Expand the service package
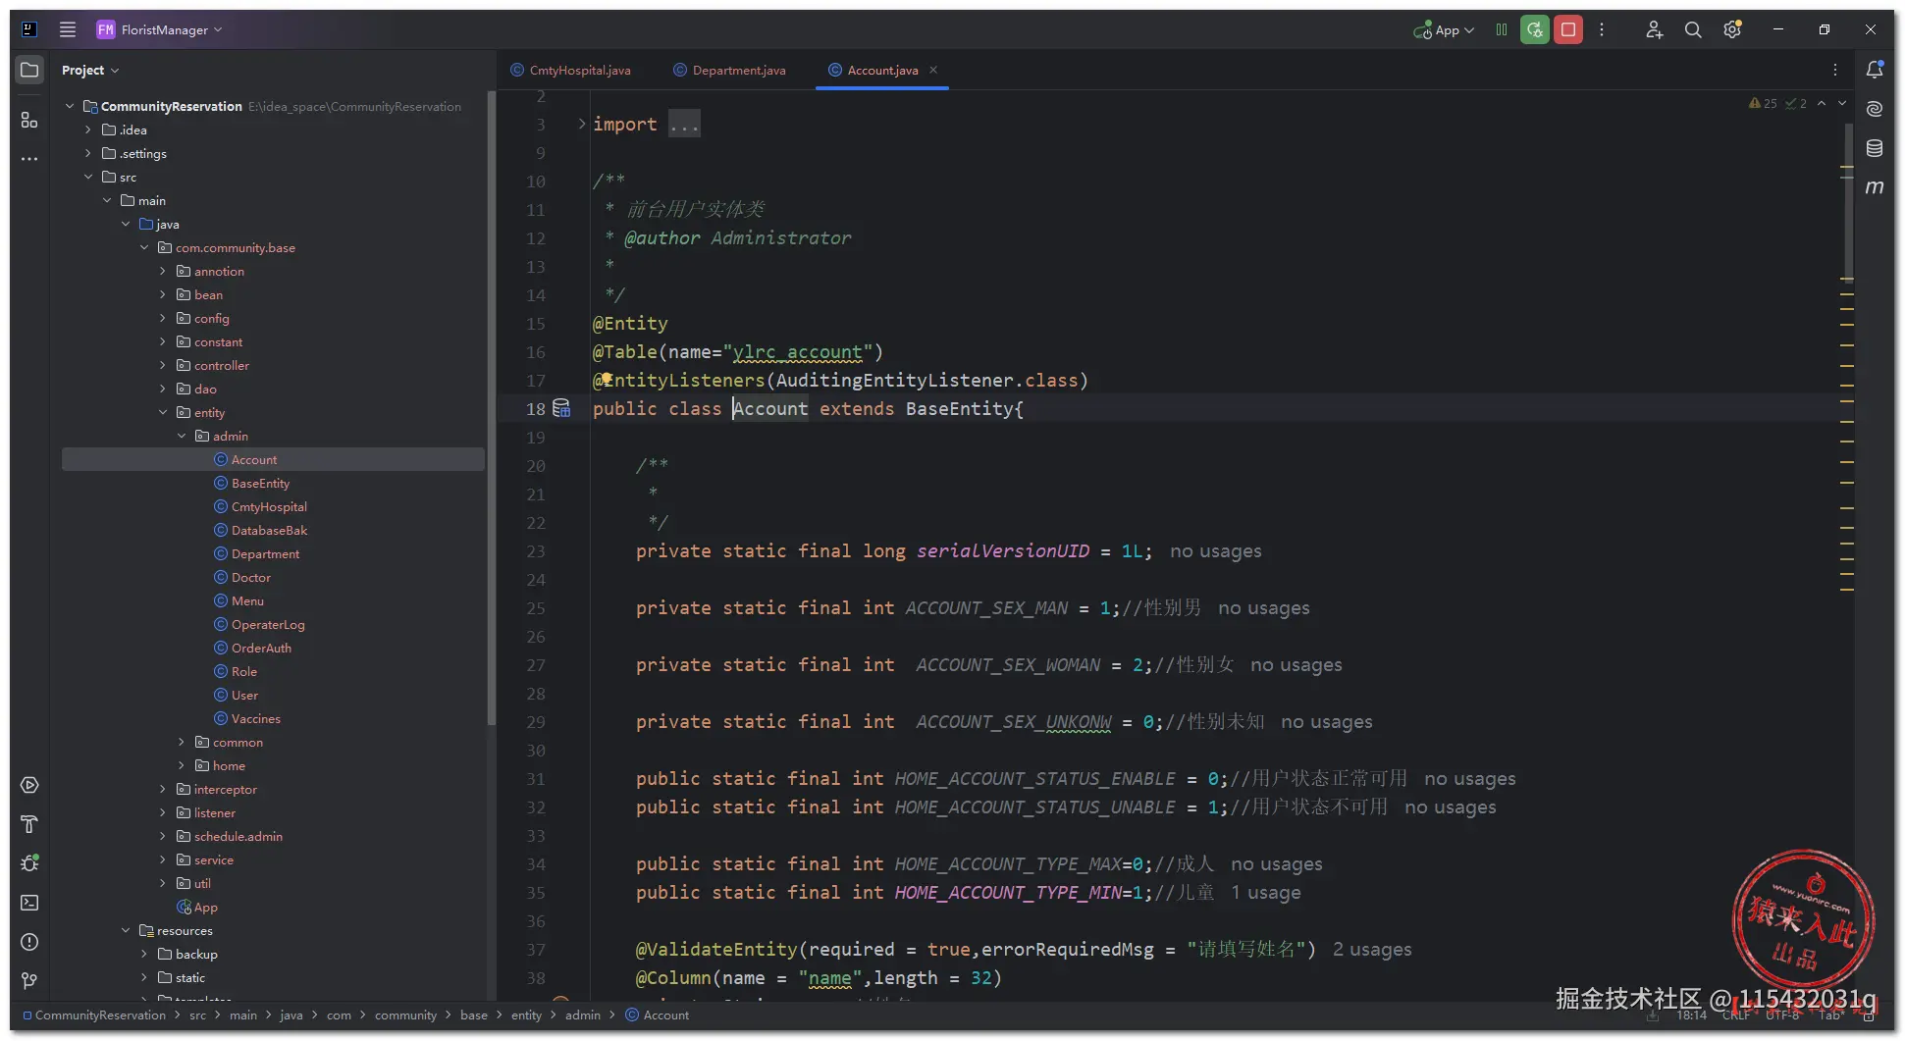1905x1041 pixels. [163, 859]
